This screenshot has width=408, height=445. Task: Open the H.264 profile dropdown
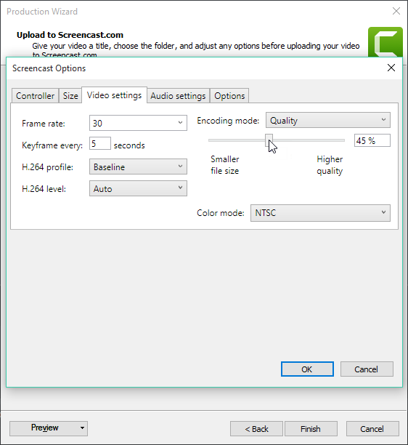click(x=138, y=167)
